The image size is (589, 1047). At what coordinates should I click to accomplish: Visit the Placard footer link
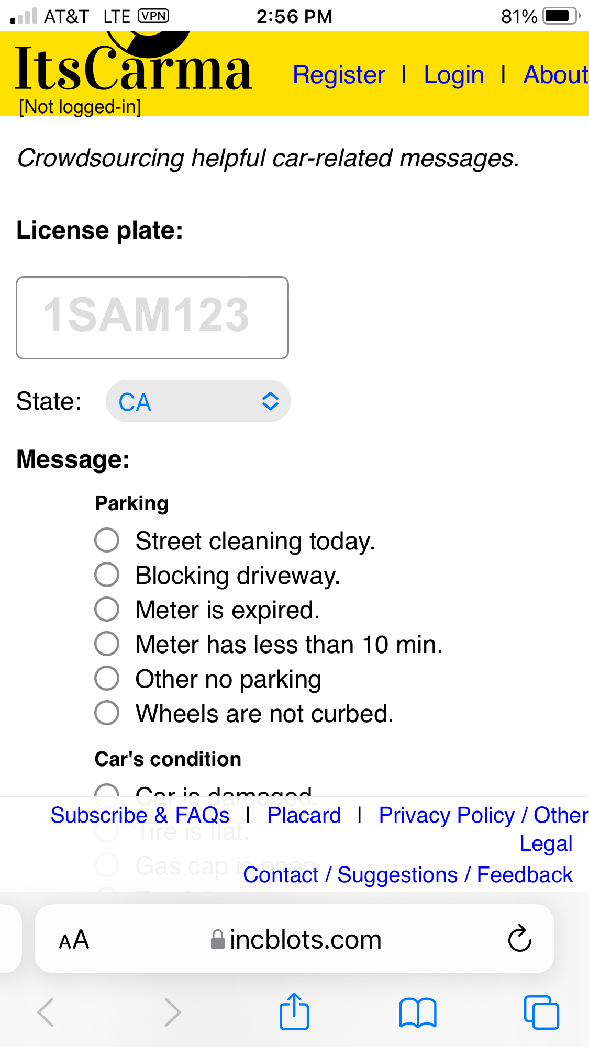coord(304,815)
